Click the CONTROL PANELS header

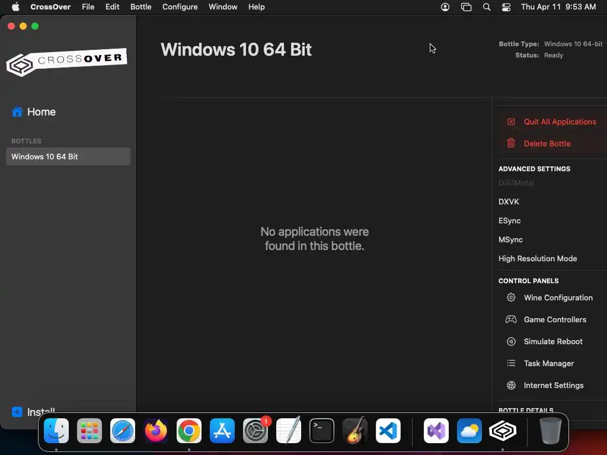click(x=528, y=281)
